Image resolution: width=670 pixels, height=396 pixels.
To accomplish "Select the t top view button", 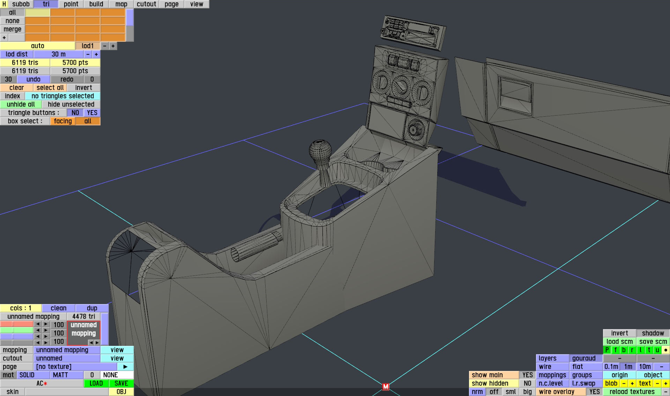I will pos(649,350).
